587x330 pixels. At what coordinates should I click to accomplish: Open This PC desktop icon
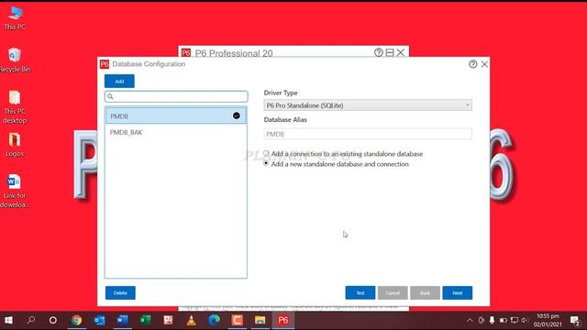click(15, 18)
